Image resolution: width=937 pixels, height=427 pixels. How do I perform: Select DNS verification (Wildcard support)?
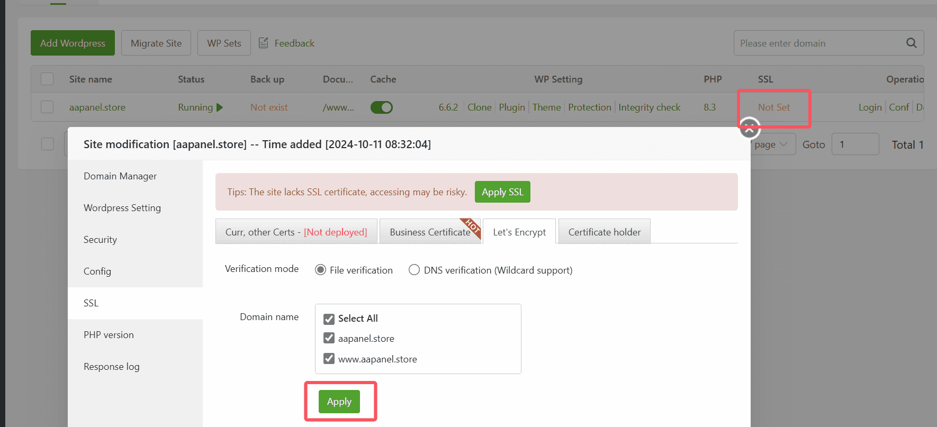(414, 270)
